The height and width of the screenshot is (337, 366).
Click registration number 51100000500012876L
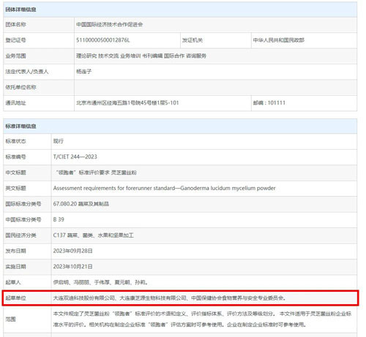(103, 40)
